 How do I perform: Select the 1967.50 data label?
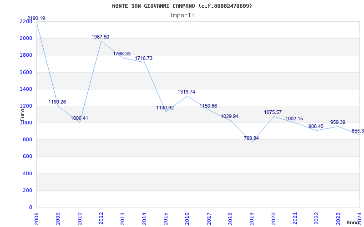tap(100, 37)
